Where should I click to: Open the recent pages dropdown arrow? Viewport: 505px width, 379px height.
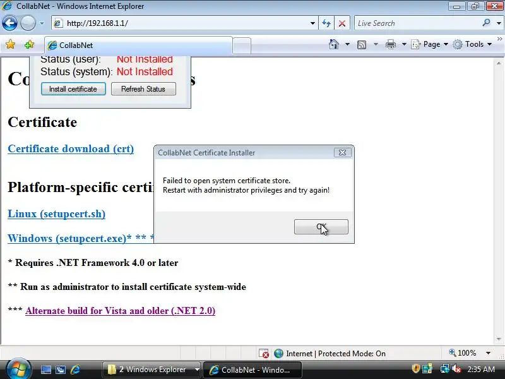point(42,23)
